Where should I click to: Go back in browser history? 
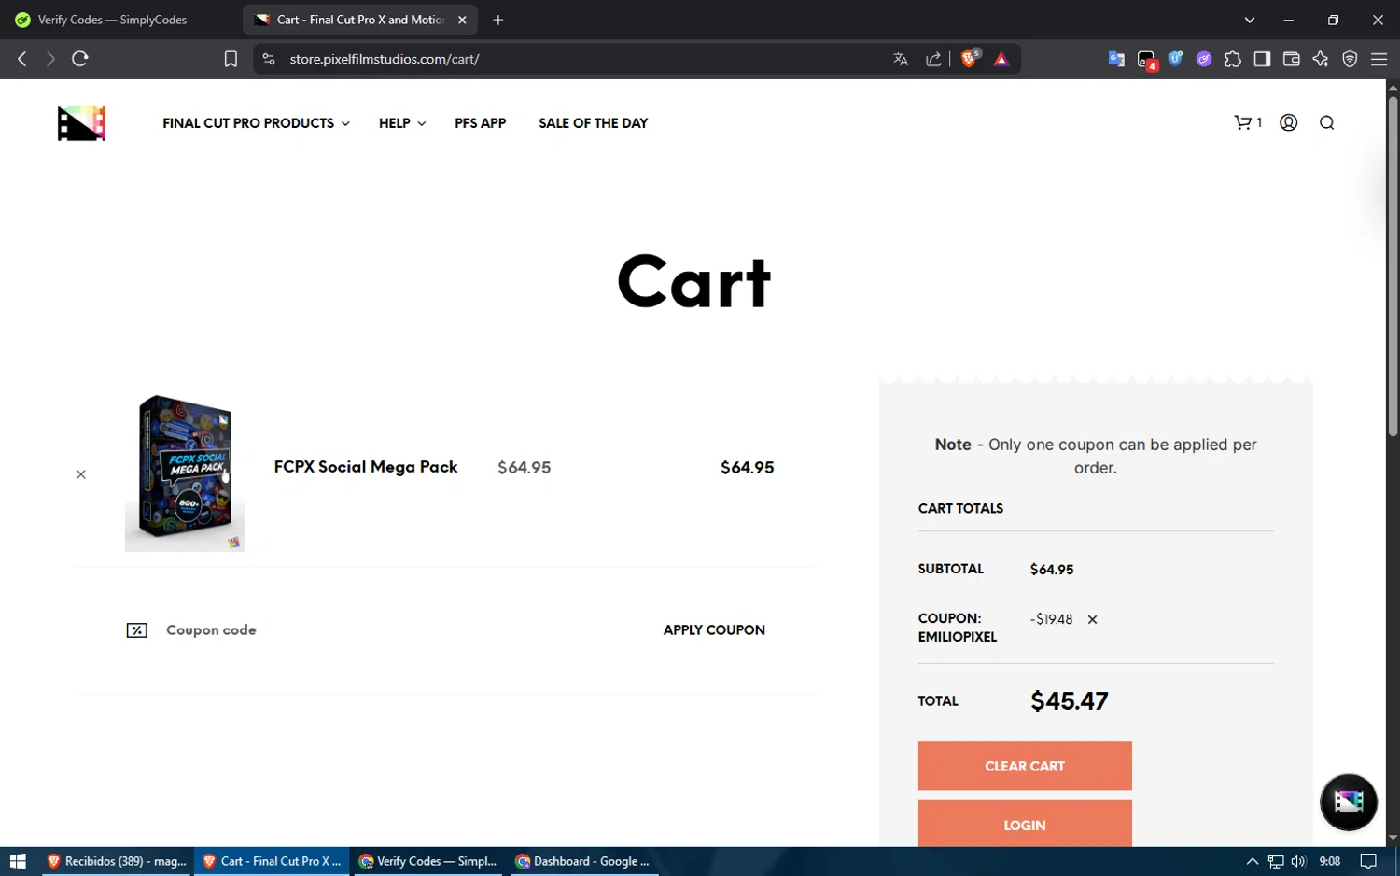[x=22, y=59]
